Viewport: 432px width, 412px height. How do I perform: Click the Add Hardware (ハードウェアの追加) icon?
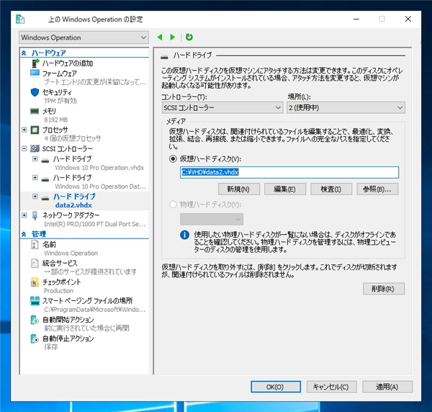pos(35,63)
